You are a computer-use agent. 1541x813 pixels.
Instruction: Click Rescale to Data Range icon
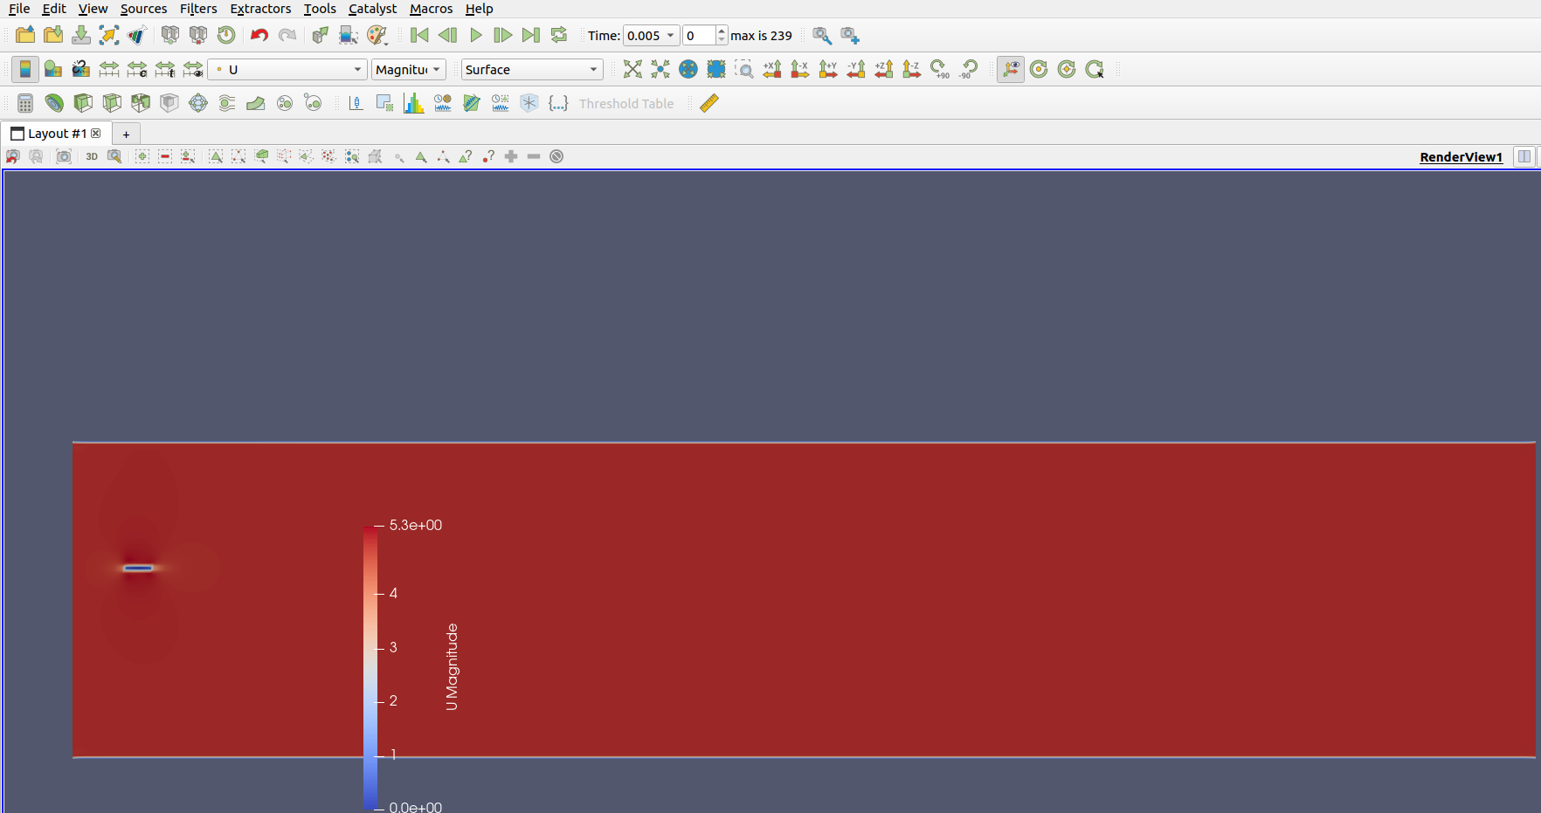(109, 70)
